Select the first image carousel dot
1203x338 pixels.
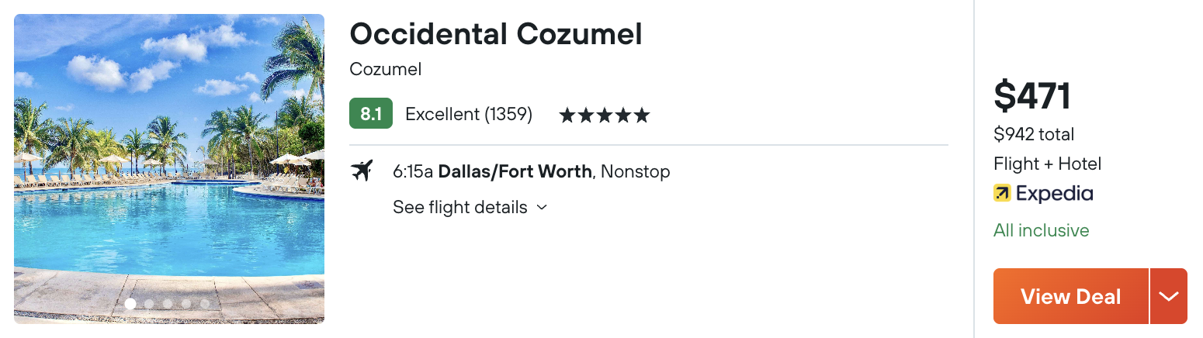[130, 304]
